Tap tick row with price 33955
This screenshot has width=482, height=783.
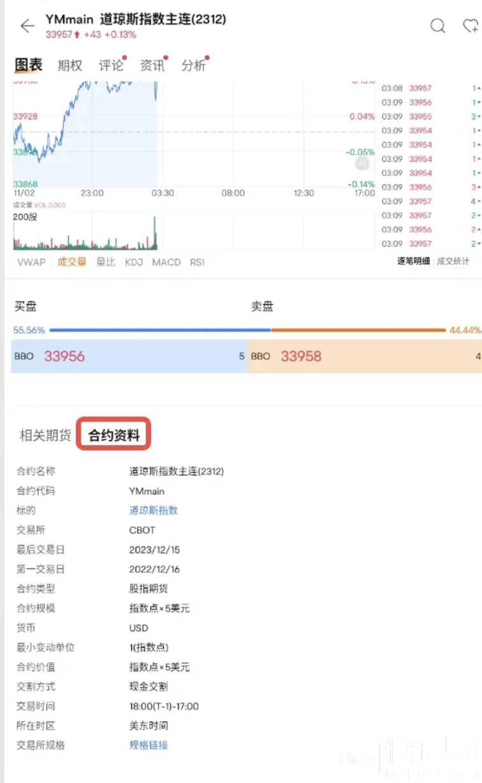(x=431, y=116)
